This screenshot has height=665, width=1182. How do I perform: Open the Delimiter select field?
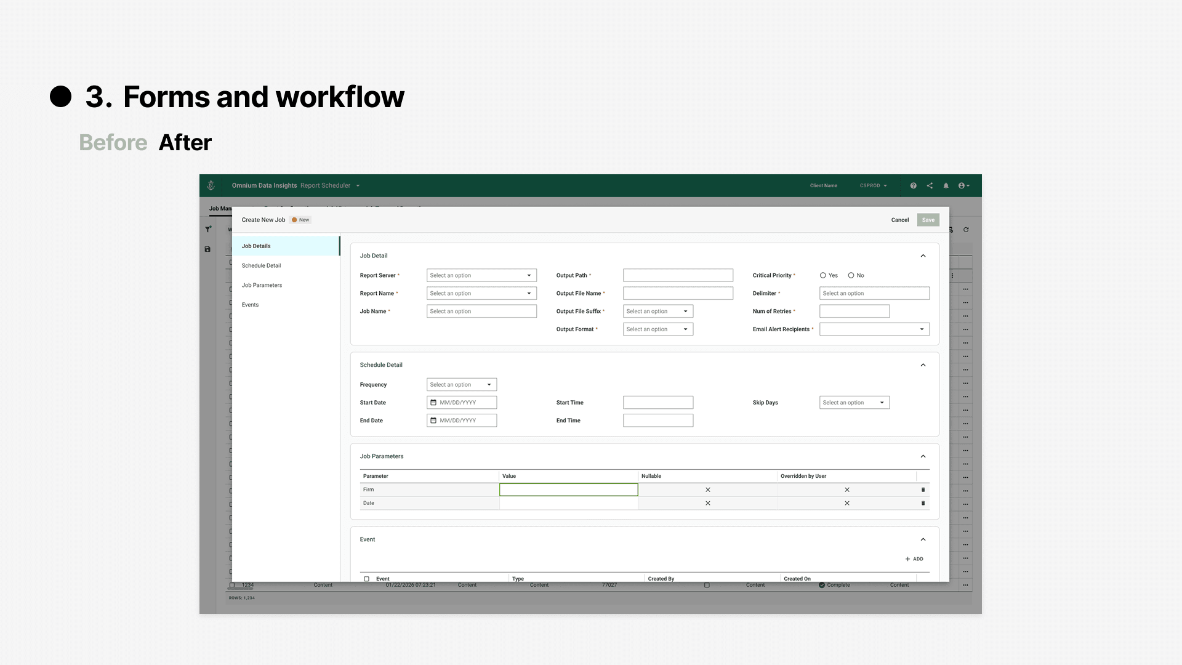point(874,294)
